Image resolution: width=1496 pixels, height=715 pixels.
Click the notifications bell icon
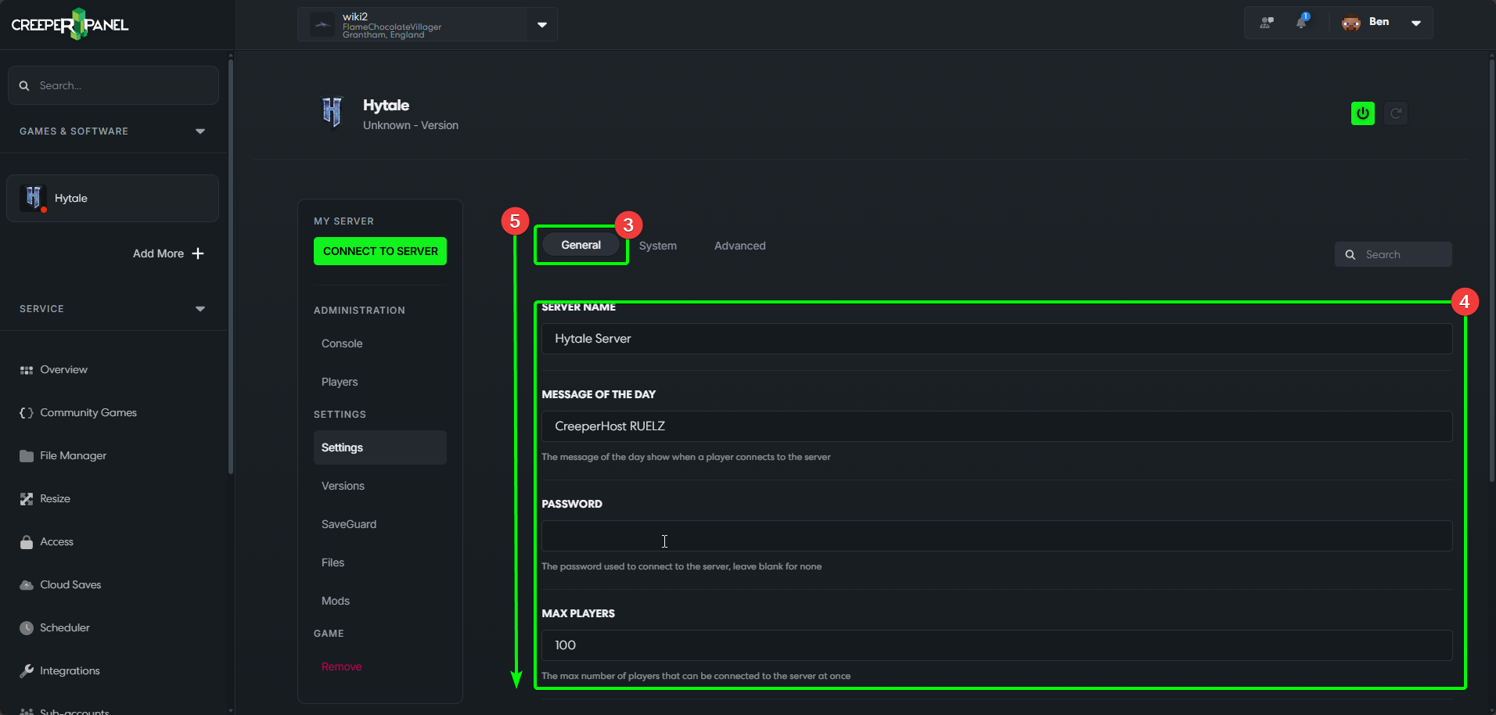pos(1303,22)
